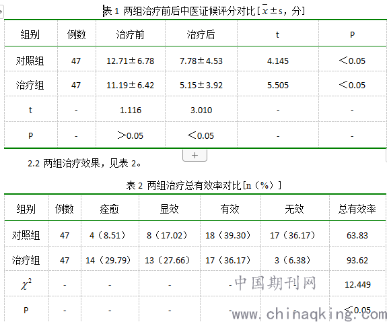Select the 对照组 row label in table 1

[x=30, y=61]
